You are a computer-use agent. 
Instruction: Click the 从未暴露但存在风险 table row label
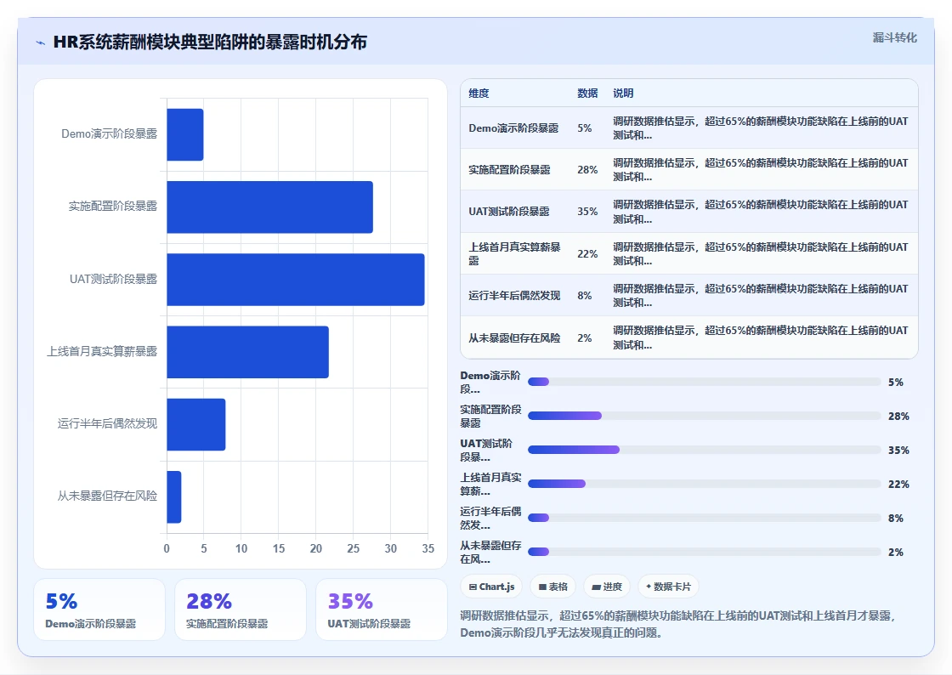click(x=513, y=338)
